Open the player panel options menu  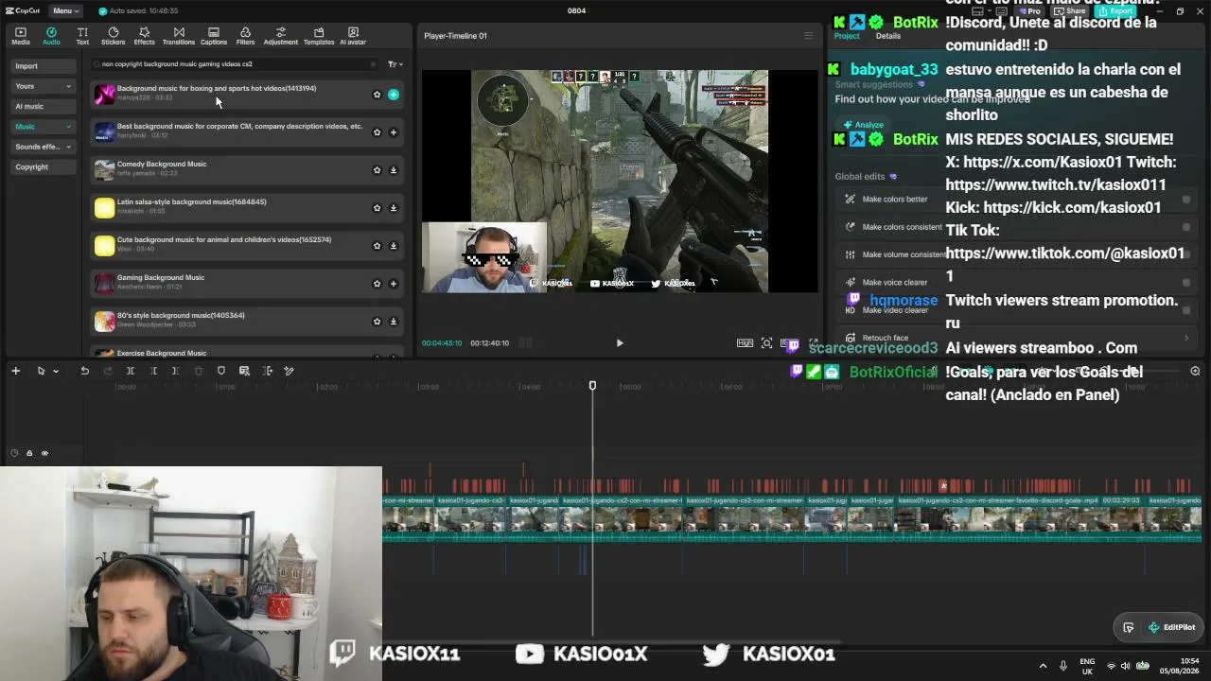coord(808,36)
